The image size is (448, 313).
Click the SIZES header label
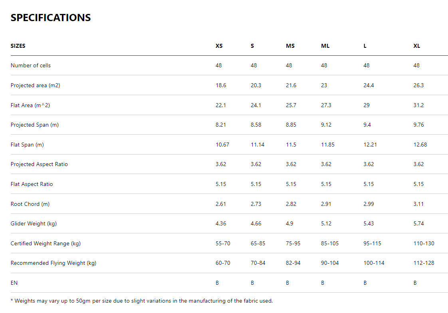pos(18,46)
